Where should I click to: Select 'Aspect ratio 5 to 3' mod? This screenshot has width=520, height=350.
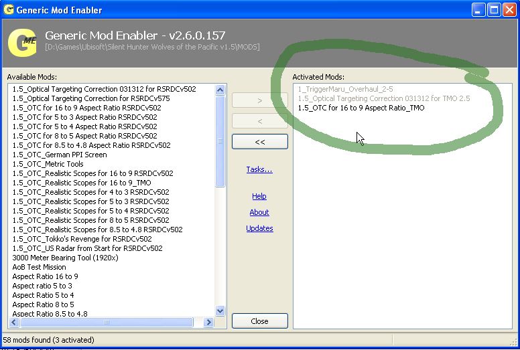click(42, 286)
